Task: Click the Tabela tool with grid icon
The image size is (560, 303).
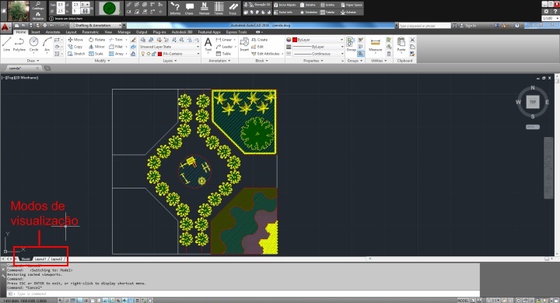Action: 219,9
